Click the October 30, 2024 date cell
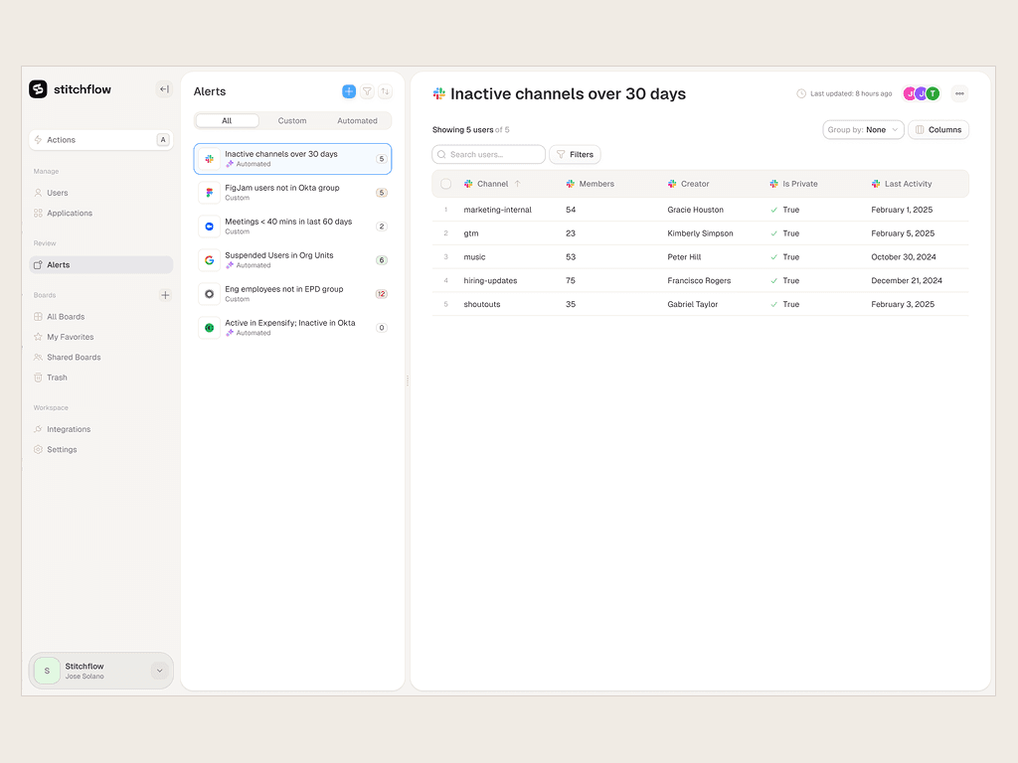Viewport: 1018px width, 763px height. 903,257
